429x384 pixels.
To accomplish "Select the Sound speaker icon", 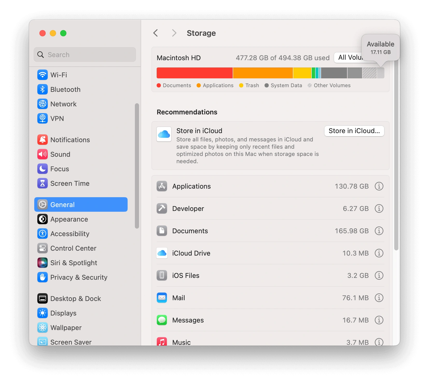I will (43, 154).
